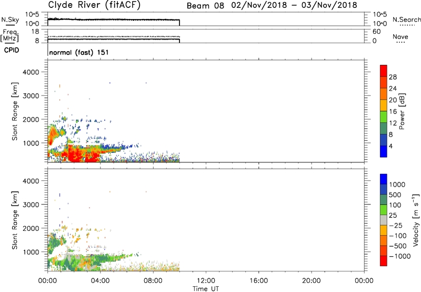Click the N.Search legend label

(x=407, y=20)
